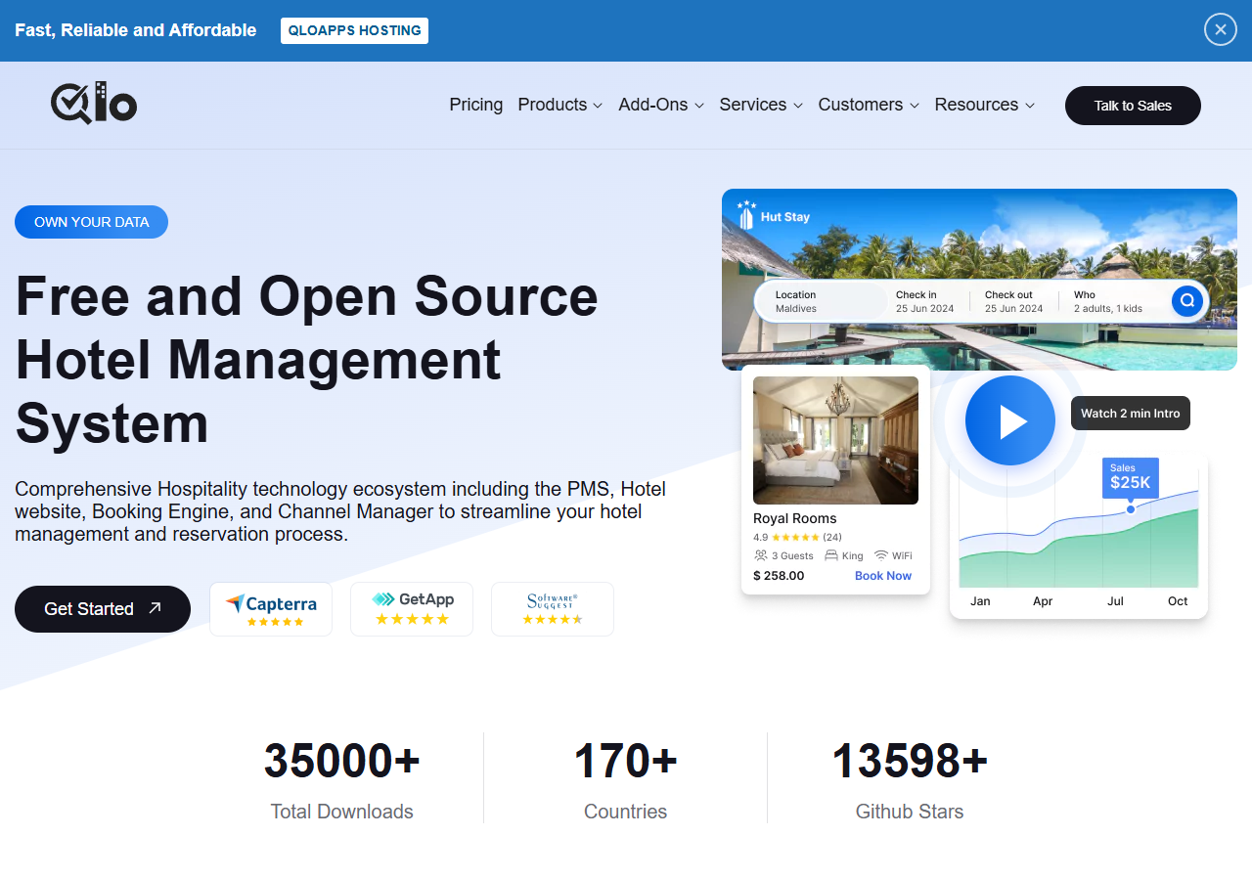
Task: Open the QLOAPPS HOSTING banner link
Action: coord(354,30)
